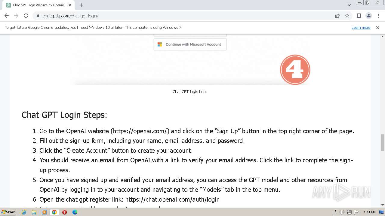Click step 2 about the sign-up form
Viewport: 385px width, 216px height.
coord(142,141)
